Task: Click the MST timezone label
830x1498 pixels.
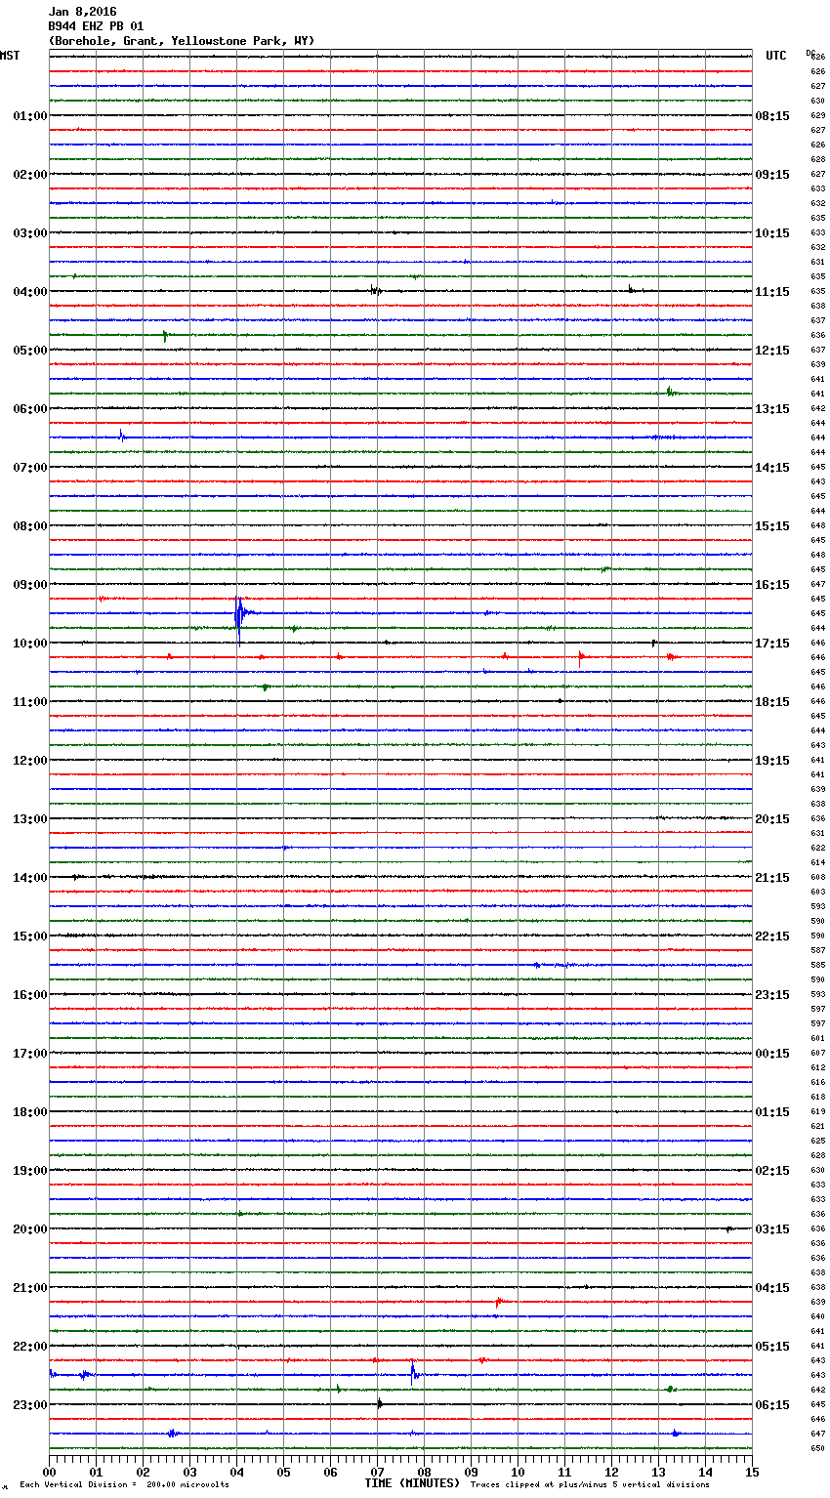Action: point(10,56)
